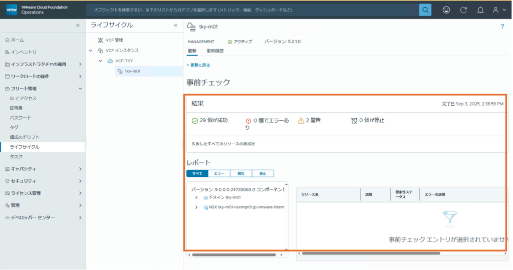The image size is (513, 270).
Task: Click the 健全性ステータス column header
Action: (404, 194)
